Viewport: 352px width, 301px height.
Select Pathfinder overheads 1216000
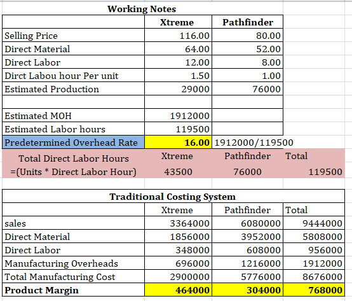tap(247, 263)
